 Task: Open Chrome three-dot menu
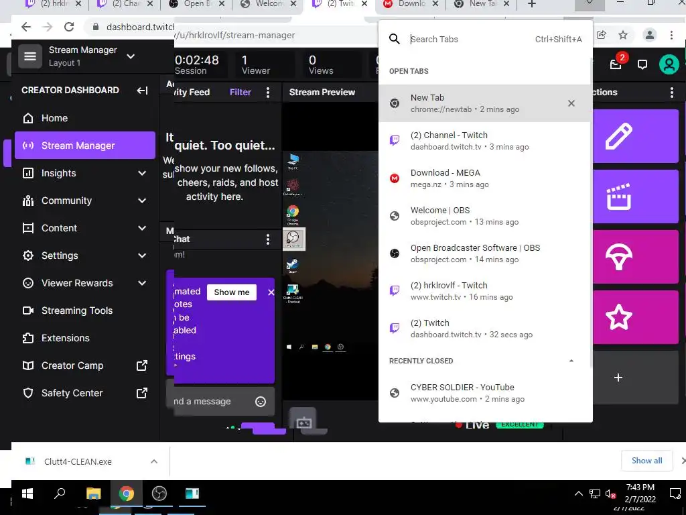click(x=671, y=35)
